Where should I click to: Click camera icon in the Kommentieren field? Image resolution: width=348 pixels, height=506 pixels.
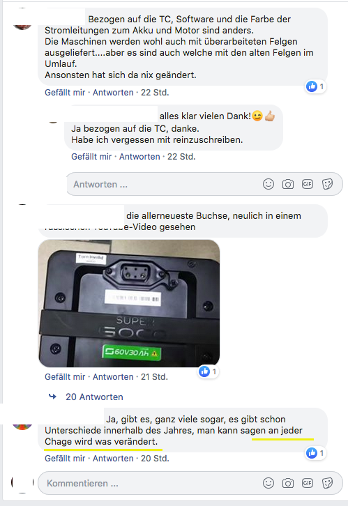click(x=287, y=483)
